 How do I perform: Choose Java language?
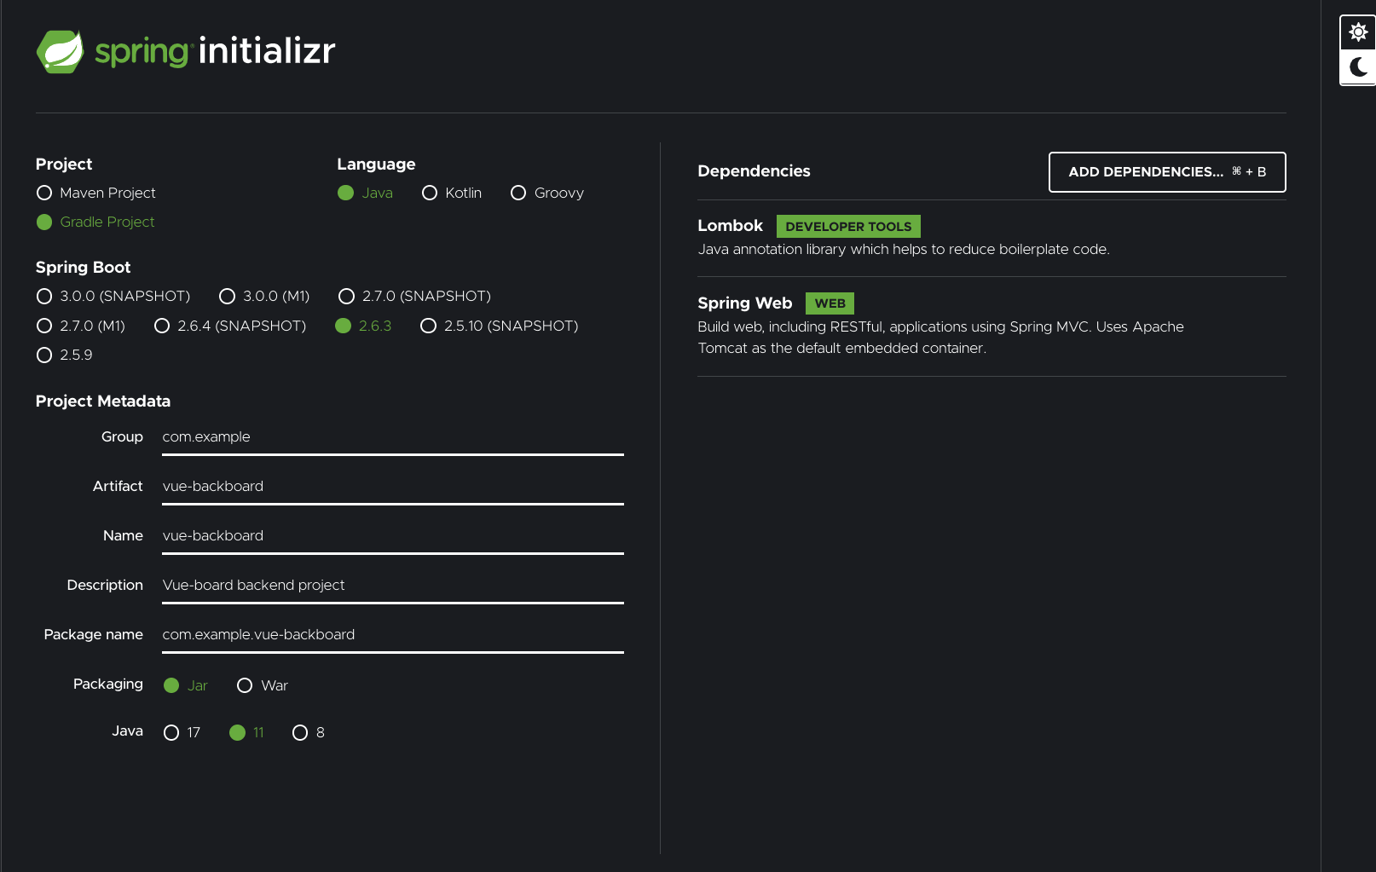[x=365, y=193]
